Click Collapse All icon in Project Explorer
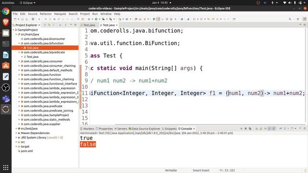308x173 pixels. click(45, 25)
